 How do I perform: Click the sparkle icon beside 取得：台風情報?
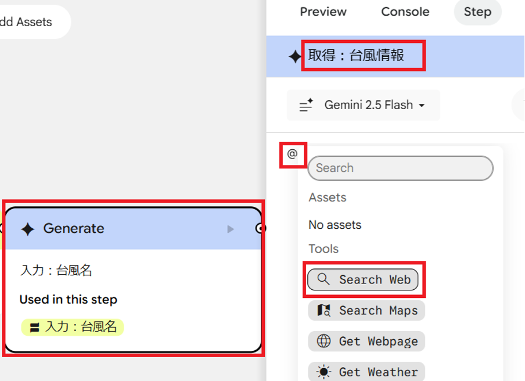coord(295,56)
